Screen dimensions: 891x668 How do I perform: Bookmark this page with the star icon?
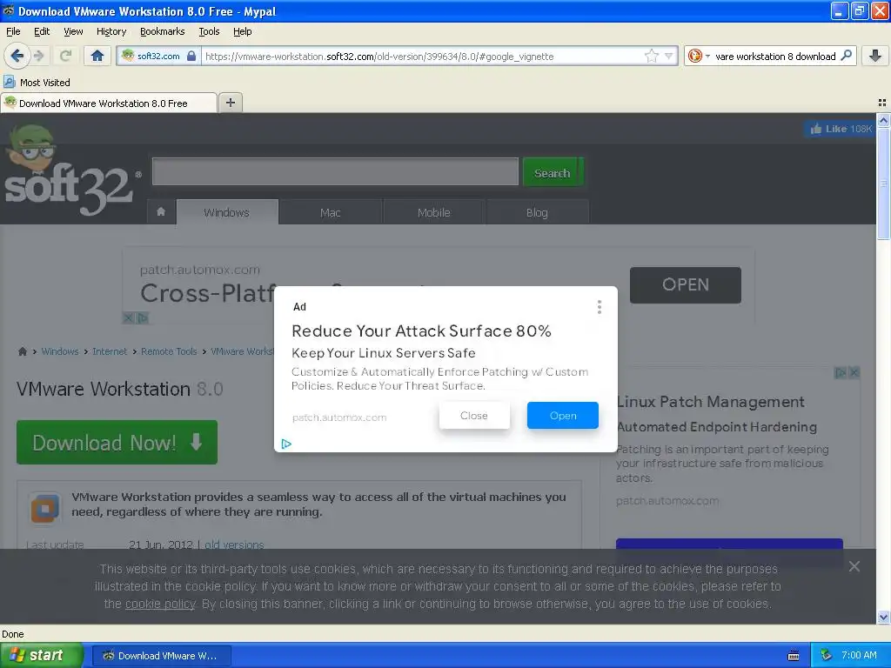coord(651,56)
